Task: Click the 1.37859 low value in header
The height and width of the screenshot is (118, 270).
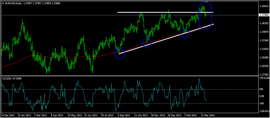Action: coord(47,3)
